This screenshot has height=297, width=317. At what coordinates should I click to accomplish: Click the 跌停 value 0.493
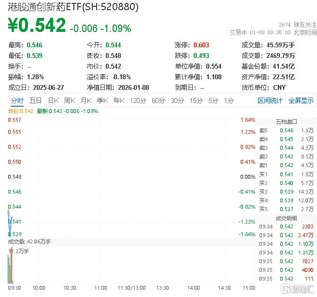point(201,56)
